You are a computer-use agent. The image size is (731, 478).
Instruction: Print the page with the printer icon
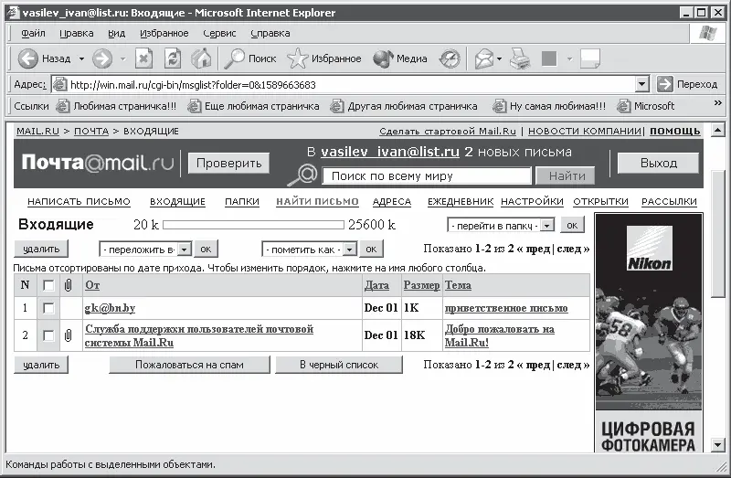[x=520, y=58]
